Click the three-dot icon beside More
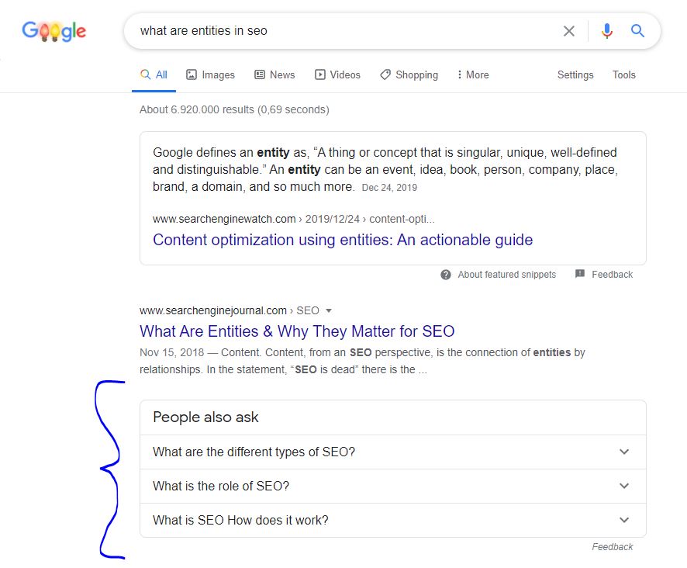This screenshot has height=568, width=687. [x=459, y=74]
